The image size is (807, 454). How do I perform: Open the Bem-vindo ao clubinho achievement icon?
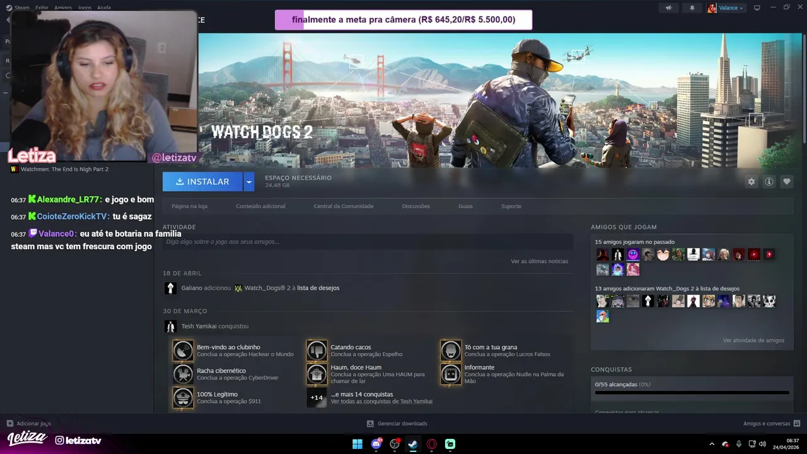(x=183, y=351)
